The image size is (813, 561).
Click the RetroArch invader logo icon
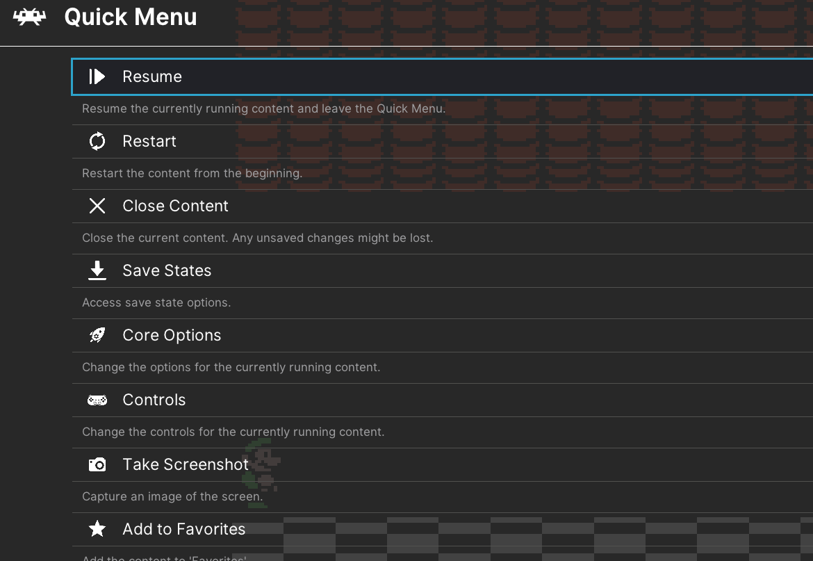click(x=29, y=17)
